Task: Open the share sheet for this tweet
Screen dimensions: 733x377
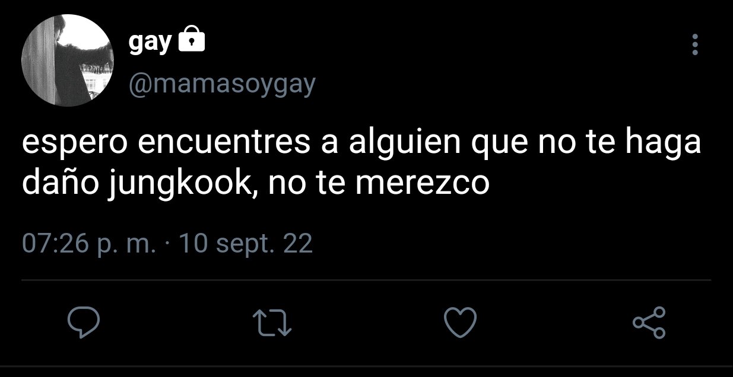Action: tap(650, 322)
